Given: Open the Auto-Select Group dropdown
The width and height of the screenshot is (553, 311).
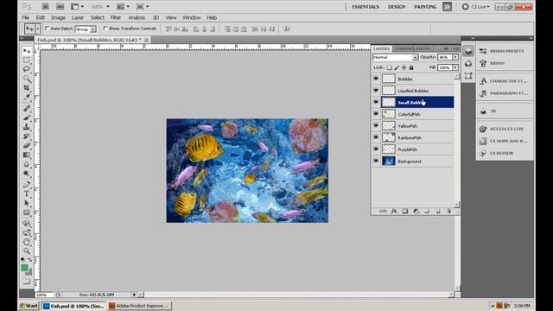Looking at the screenshot, I should tap(86, 29).
